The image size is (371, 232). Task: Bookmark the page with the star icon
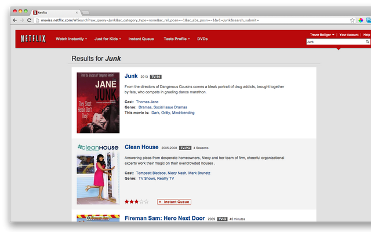352,20
